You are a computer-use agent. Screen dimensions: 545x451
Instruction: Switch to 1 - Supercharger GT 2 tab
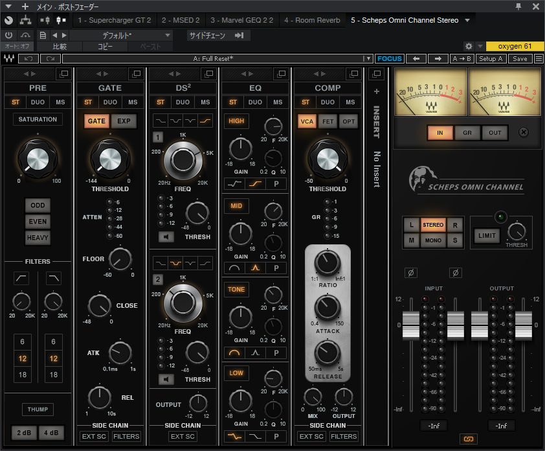point(115,20)
